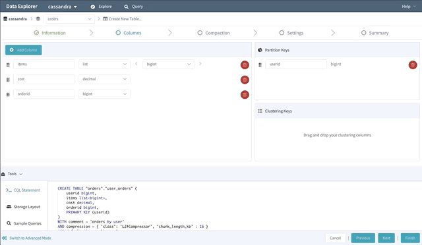The height and width of the screenshot is (245, 422).
Task: Collapse the Tools panel chevron
Action: coord(21,174)
